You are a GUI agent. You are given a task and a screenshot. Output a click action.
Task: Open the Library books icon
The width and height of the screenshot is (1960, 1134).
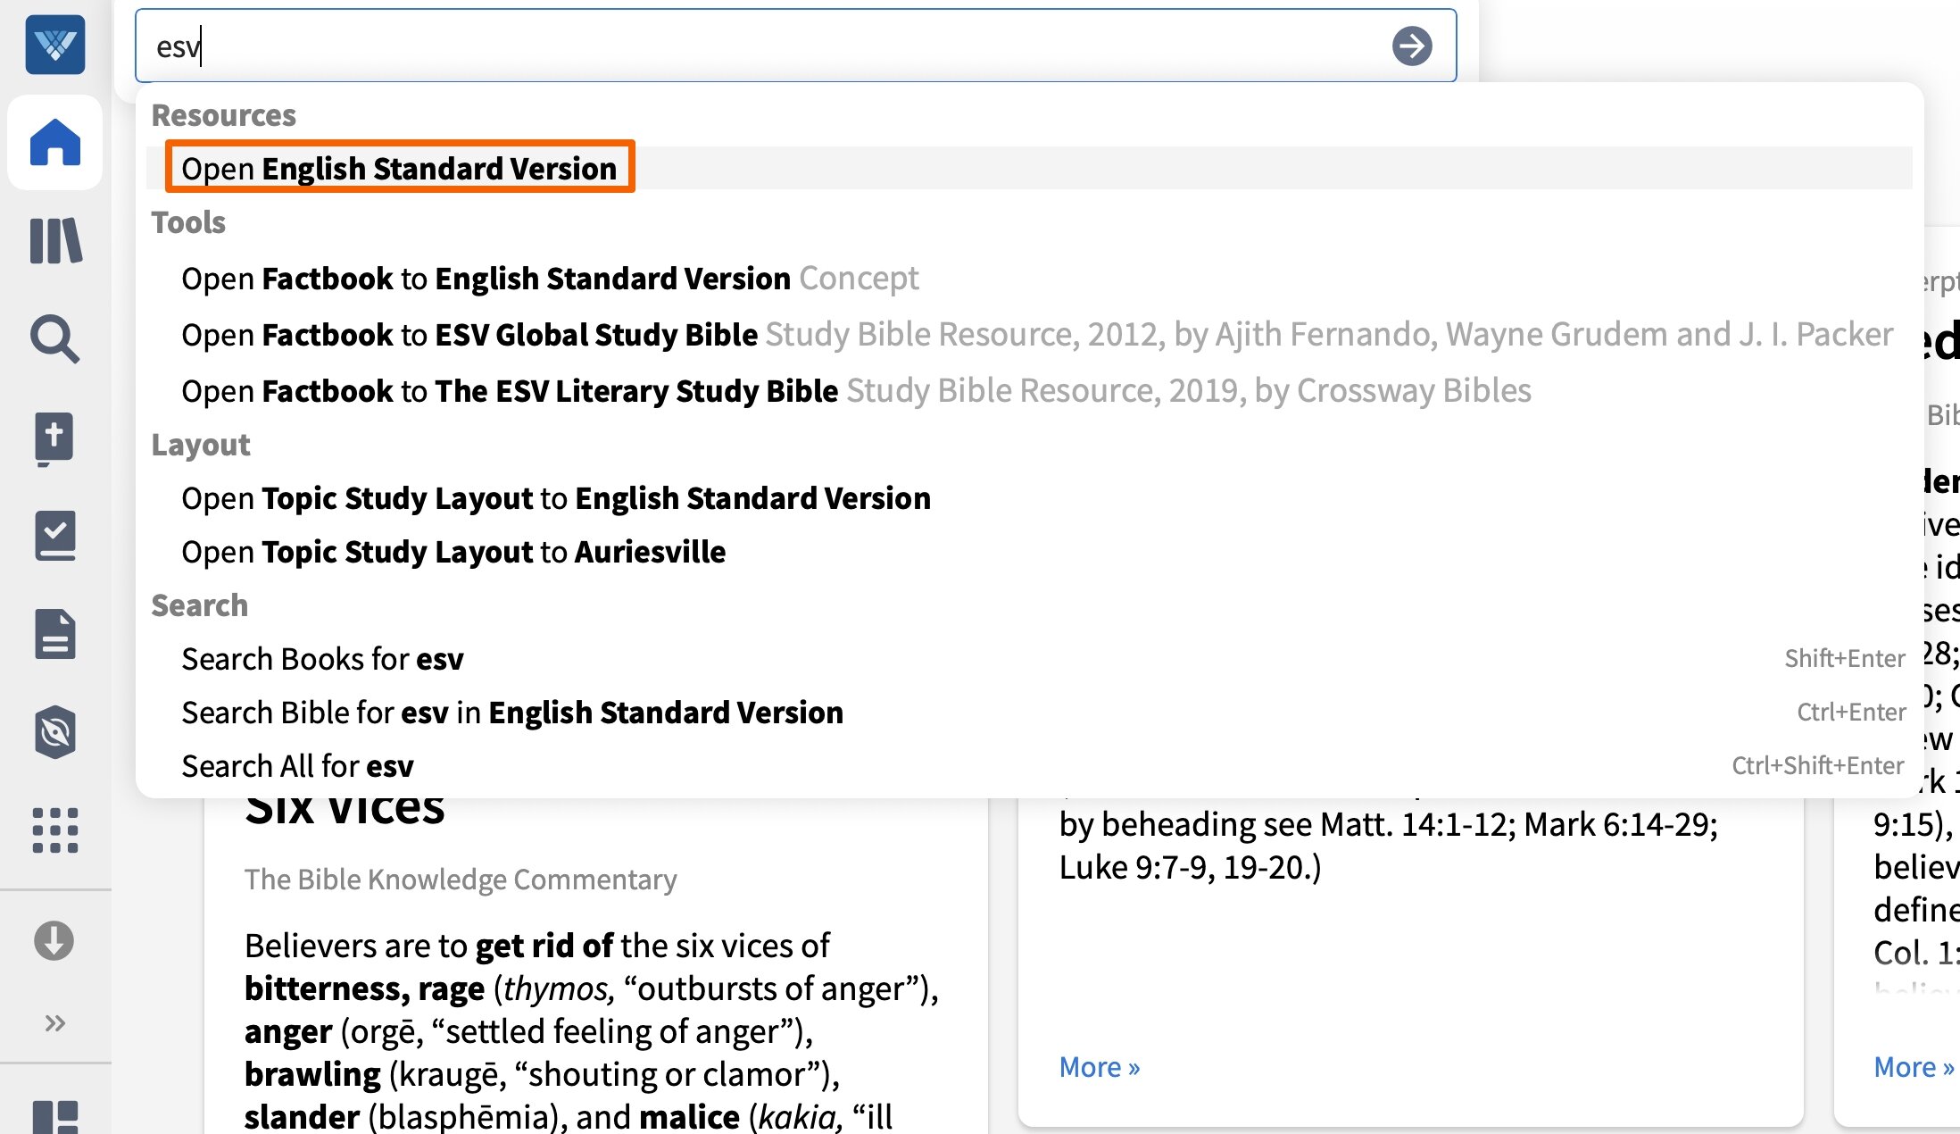pyautogui.click(x=55, y=241)
